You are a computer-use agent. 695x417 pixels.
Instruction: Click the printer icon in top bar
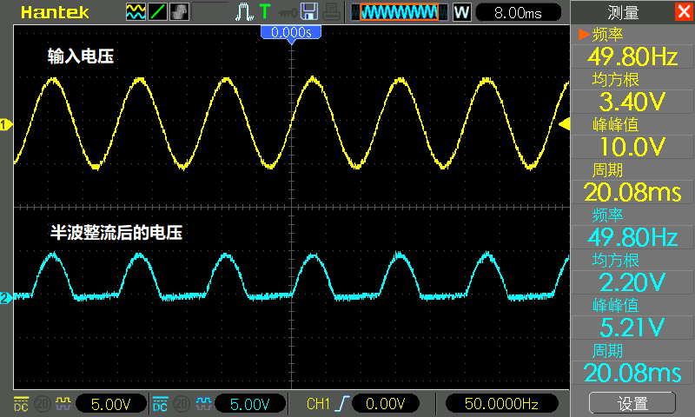coord(331,12)
